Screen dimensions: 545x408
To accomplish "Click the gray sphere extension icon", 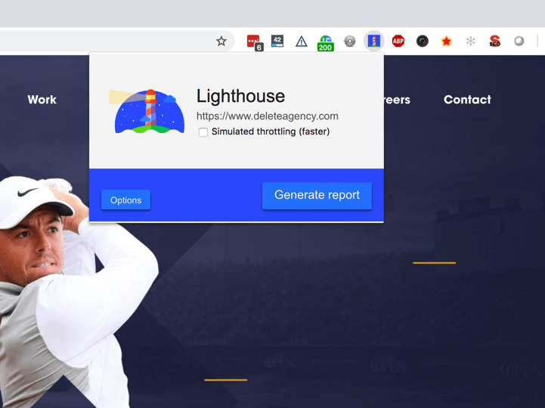I will point(519,41).
